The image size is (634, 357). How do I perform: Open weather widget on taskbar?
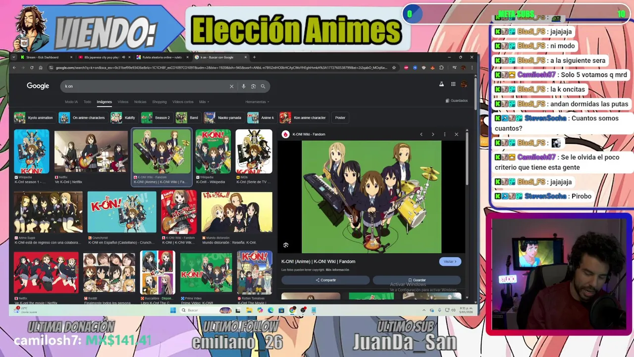(x=26, y=310)
